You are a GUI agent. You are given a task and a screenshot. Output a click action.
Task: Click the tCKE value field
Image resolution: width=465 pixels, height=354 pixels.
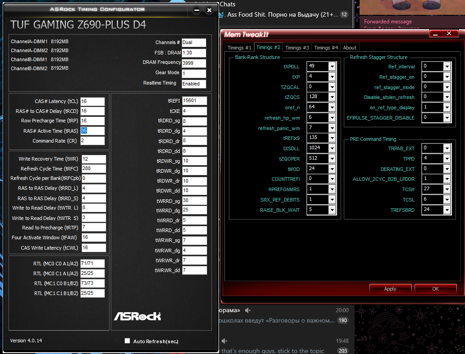point(194,111)
